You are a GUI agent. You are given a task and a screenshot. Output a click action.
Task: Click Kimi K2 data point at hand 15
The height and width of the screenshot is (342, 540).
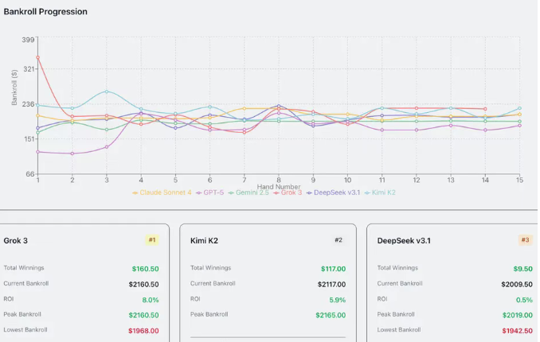coord(519,108)
